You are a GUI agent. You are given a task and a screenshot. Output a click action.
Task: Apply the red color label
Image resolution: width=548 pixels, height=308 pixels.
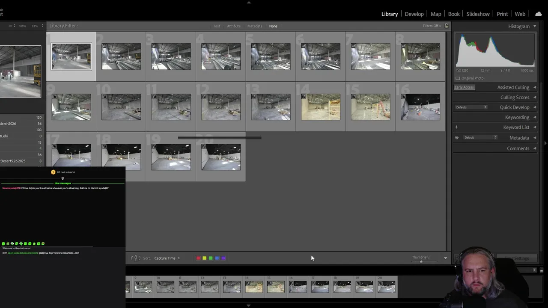coord(198,258)
